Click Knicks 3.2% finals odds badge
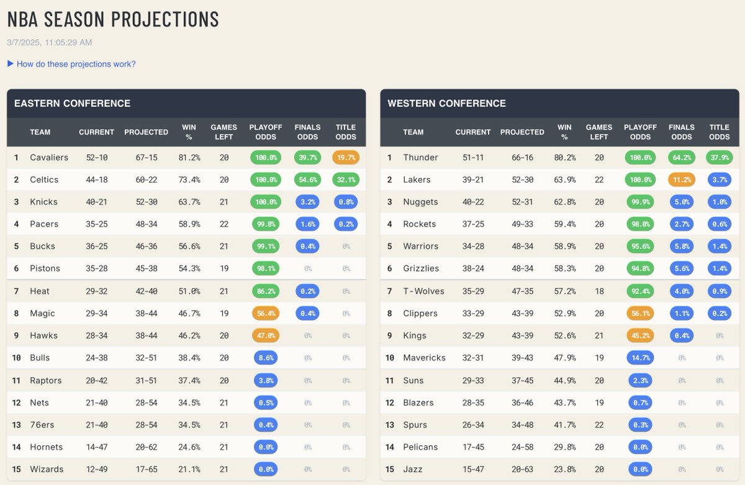 pos(307,202)
